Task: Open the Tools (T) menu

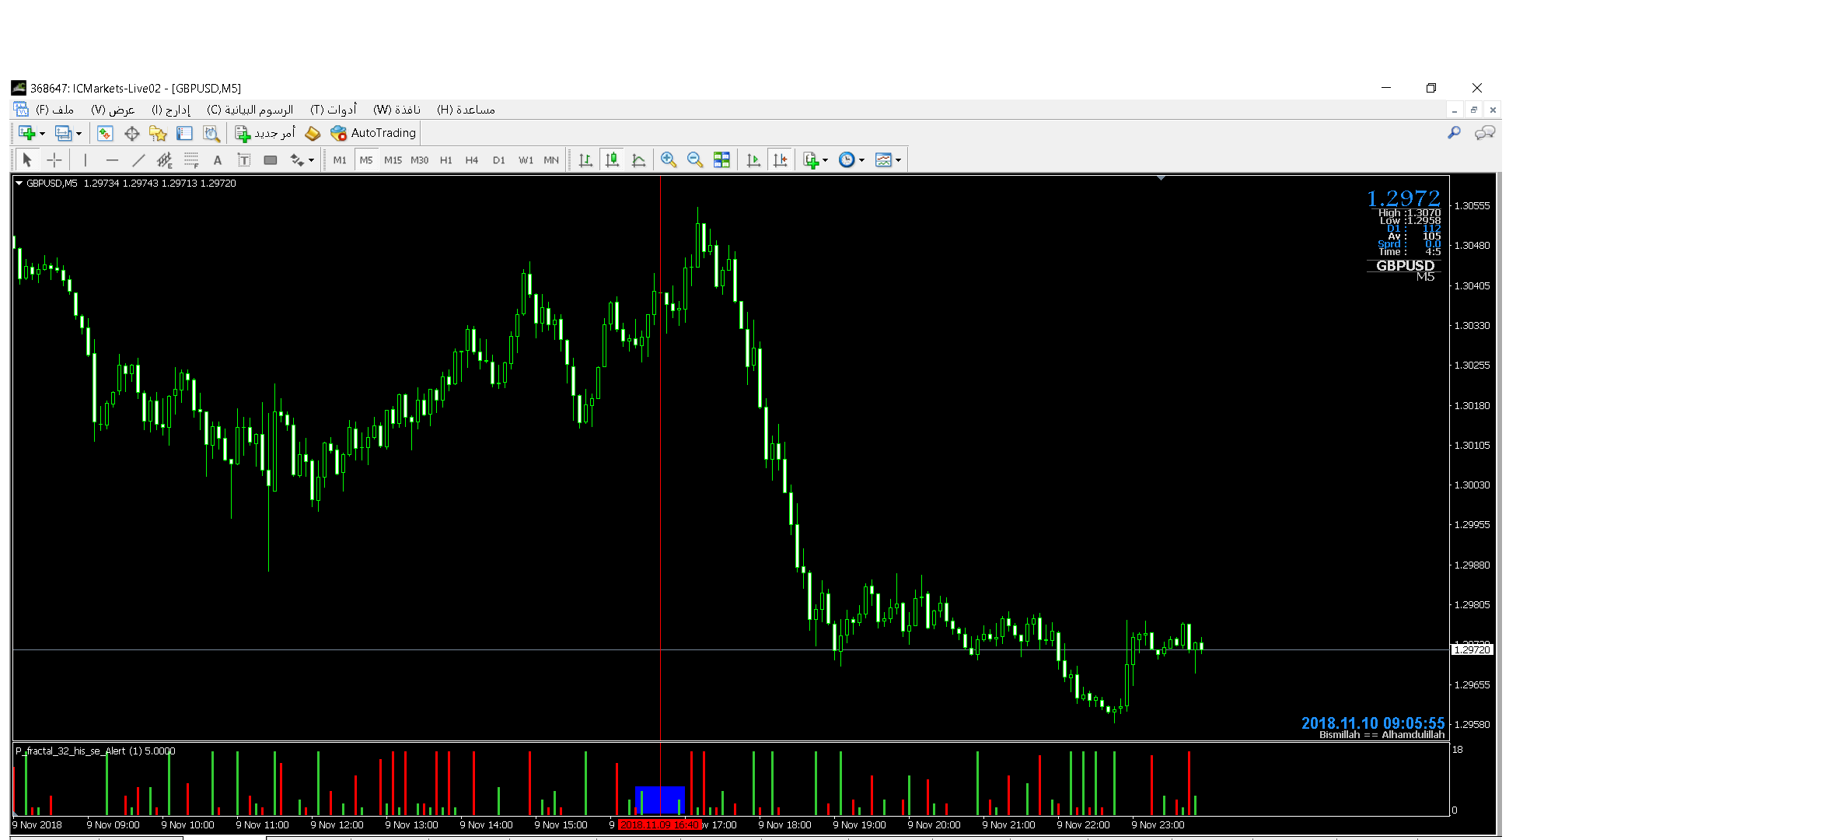Action: pos(333,110)
